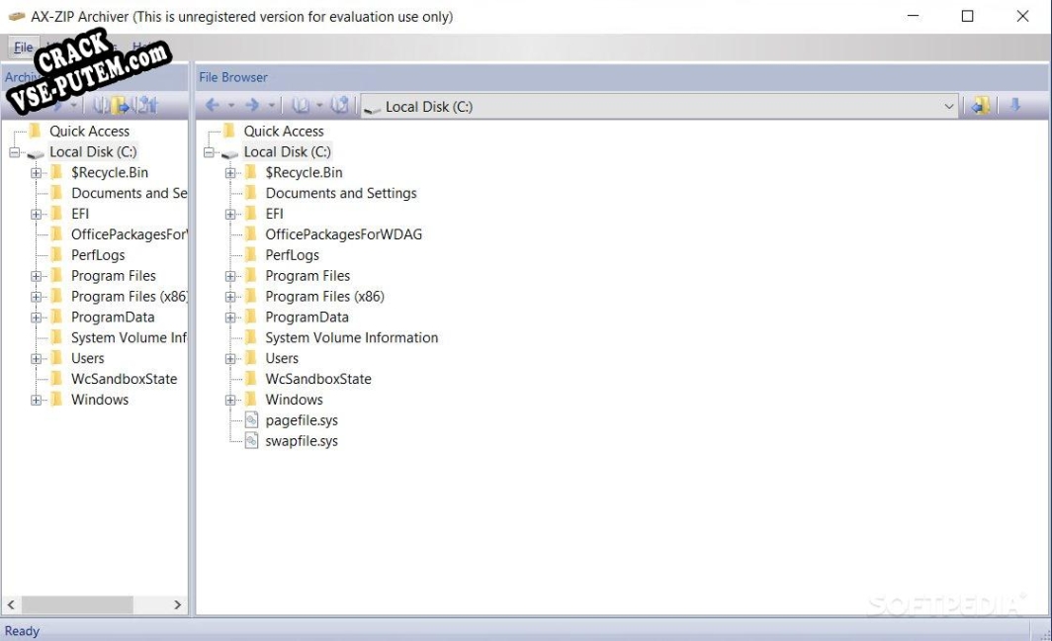Select Quick Access in File Browser tree
This screenshot has height=641, width=1052.
click(283, 132)
